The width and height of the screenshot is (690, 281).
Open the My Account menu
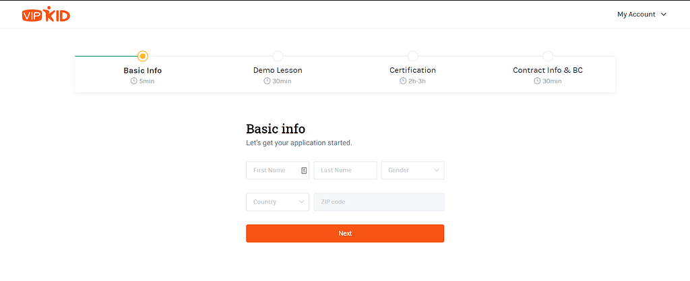coord(641,14)
